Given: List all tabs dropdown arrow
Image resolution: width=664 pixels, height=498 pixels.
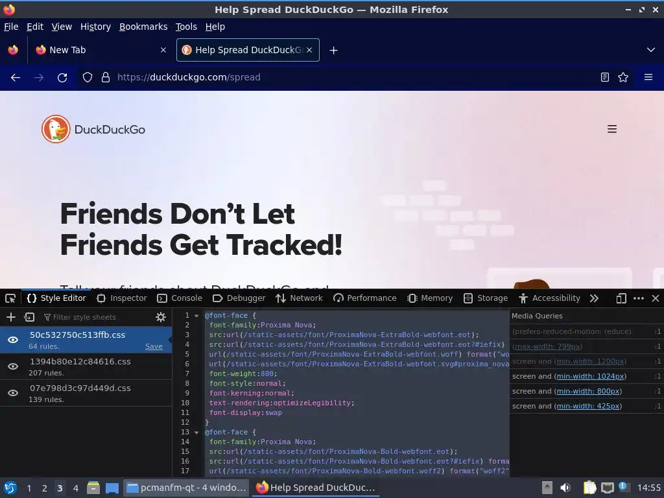Looking at the screenshot, I should (x=651, y=50).
